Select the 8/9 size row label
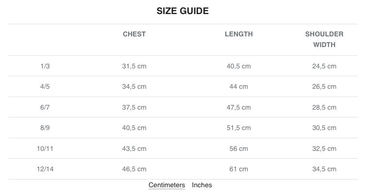Viewport: 369px width, 196px height. [45, 128]
